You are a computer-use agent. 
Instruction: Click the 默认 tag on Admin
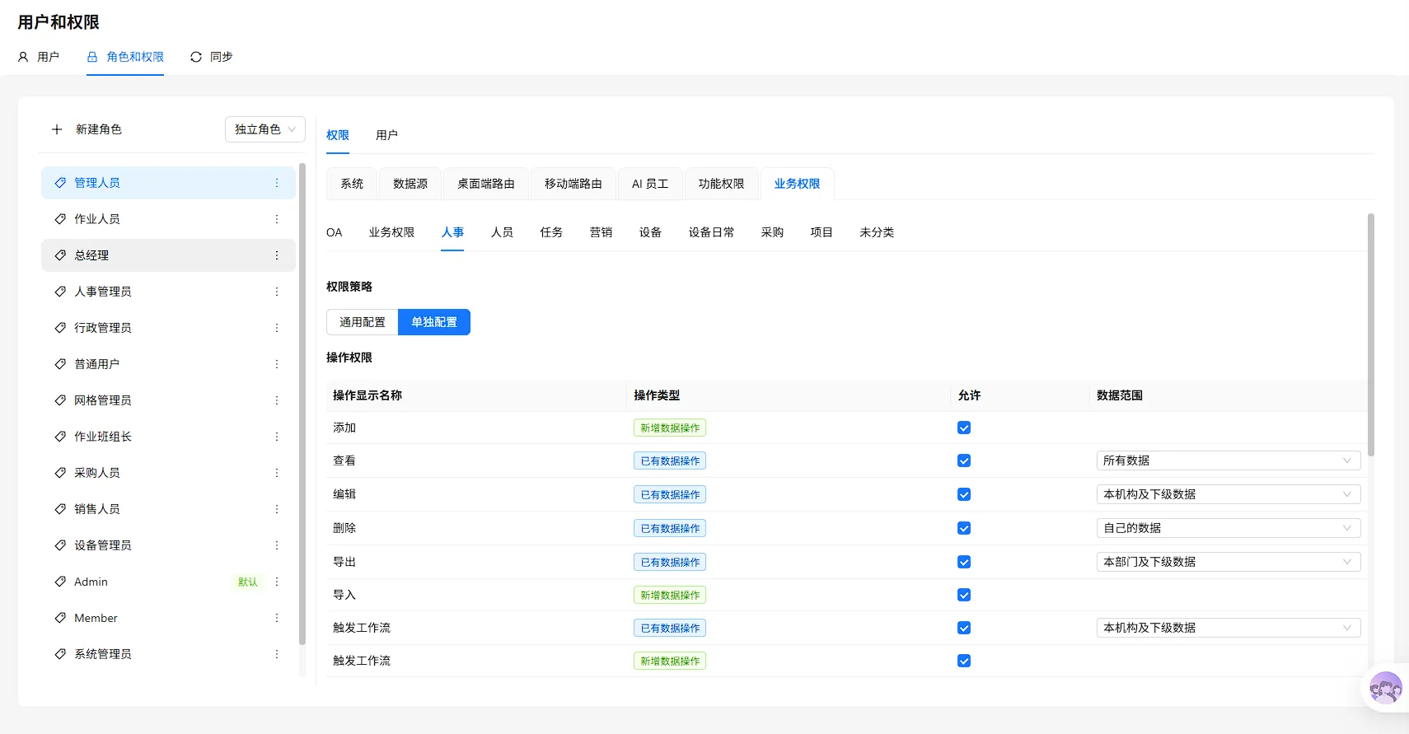(x=248, y=582)
